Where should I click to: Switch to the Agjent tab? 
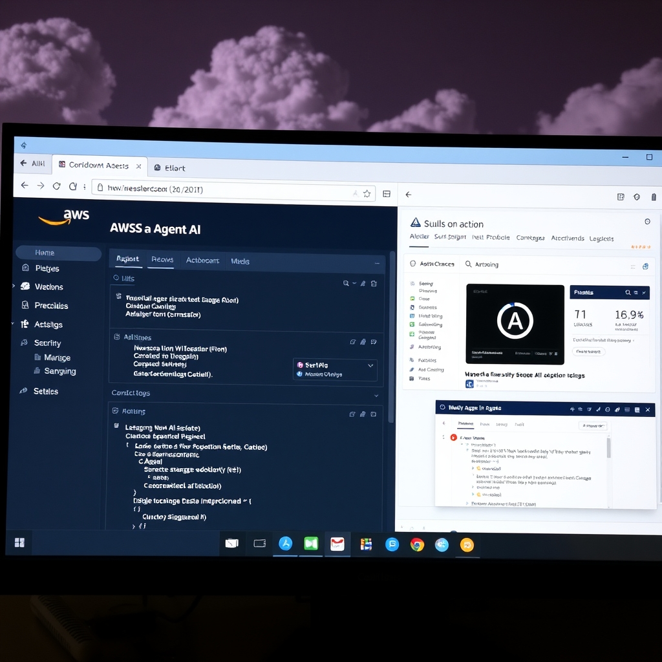coord(127,259)
